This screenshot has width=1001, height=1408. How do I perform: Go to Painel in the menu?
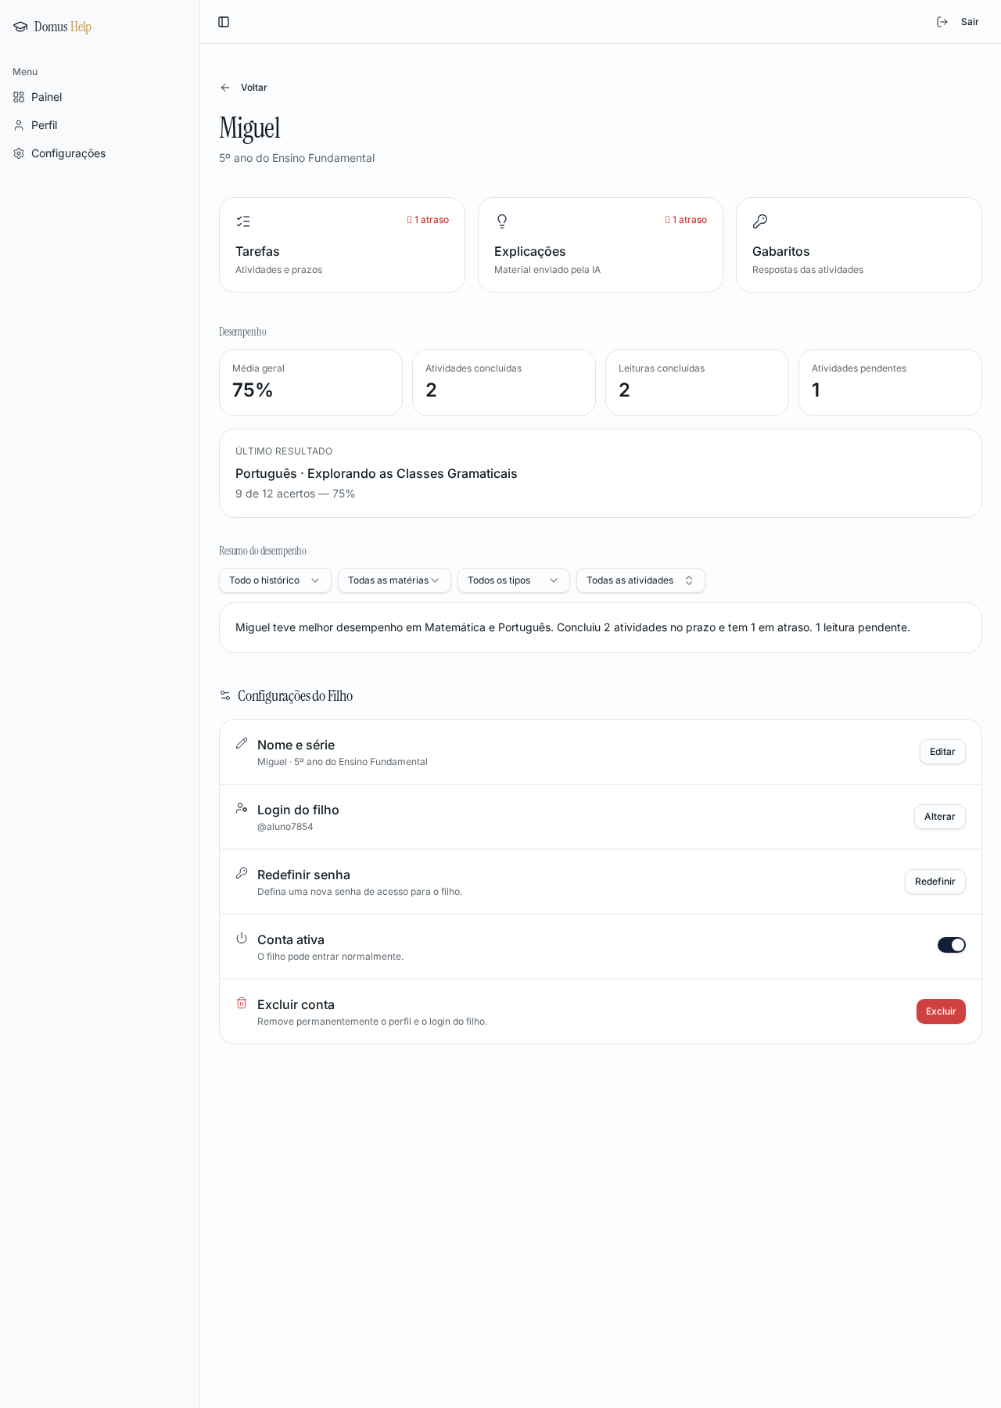click(99, 97)
